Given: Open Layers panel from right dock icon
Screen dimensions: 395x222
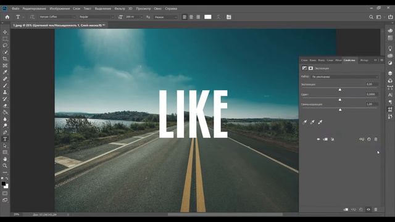Looking at the screenshot, I should click(x=390, y=73).
